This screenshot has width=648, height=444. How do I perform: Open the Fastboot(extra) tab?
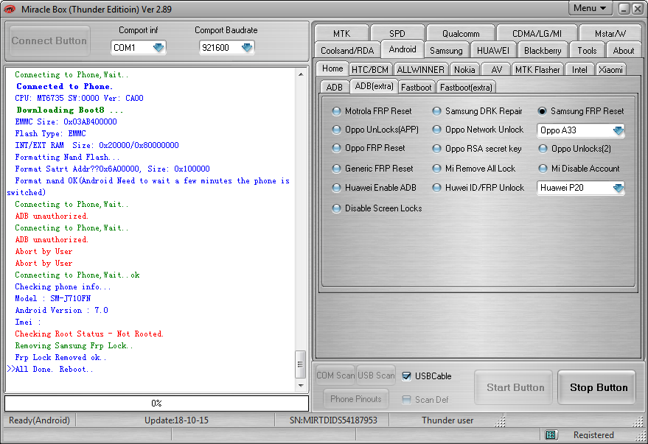(466, 87)
